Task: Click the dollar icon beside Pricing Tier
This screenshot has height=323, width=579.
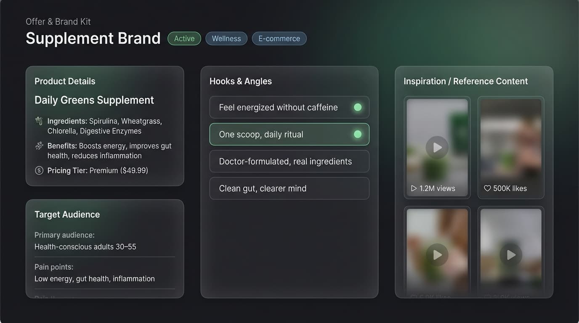Action: (x=39, y=170)
